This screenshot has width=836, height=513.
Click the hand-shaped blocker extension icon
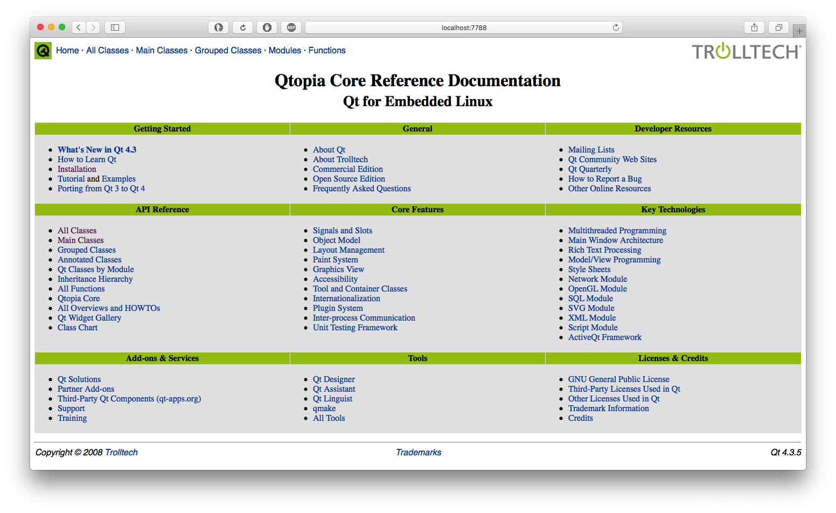267,27
